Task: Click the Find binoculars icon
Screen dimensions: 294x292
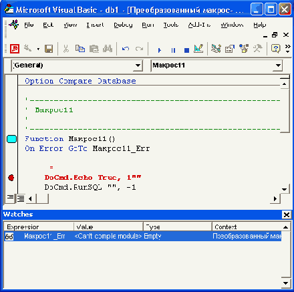Action: point(108,48)
